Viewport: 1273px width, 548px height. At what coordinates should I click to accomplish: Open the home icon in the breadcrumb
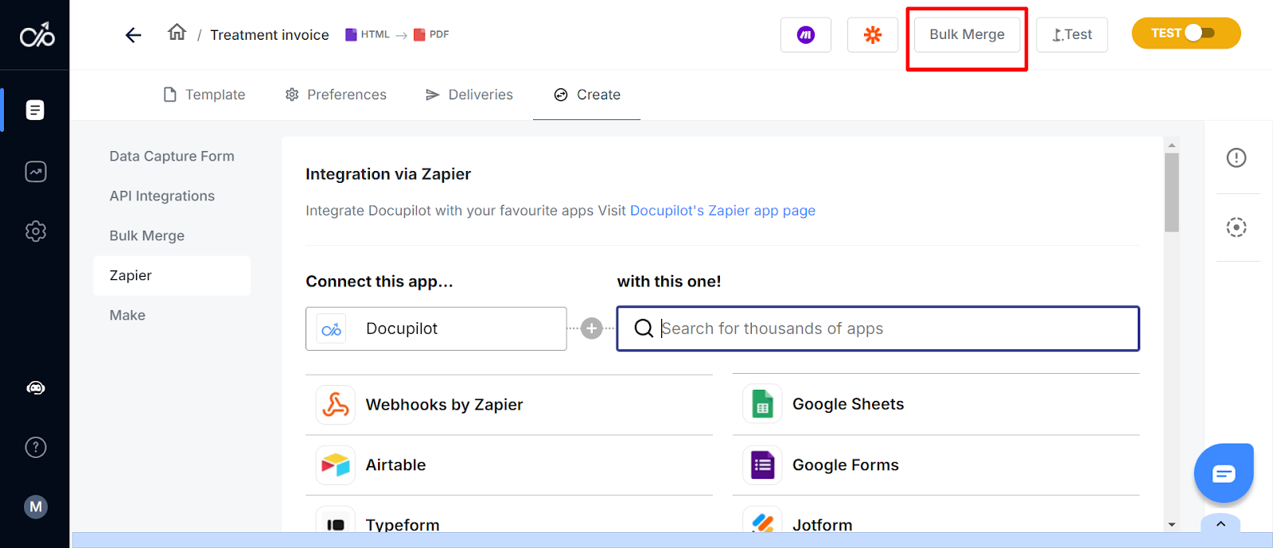point(177,32)
